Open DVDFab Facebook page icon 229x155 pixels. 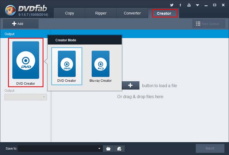(x=180, y=5)
